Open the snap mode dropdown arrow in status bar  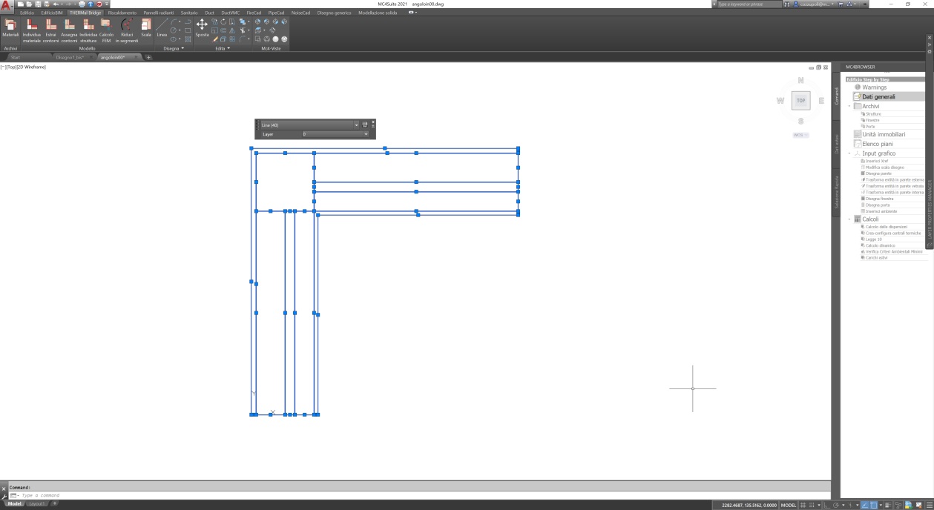819,505
